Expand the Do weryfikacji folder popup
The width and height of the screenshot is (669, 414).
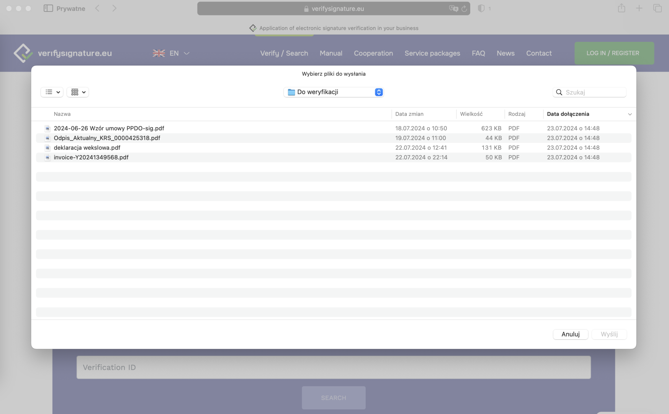[x=334, y=92]
